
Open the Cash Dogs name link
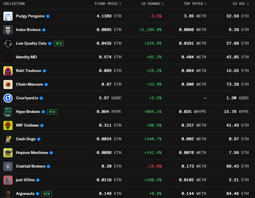click(x=26, y=139)
